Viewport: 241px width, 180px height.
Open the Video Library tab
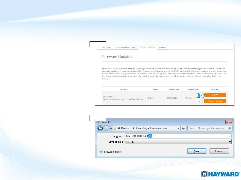point(106,47)
